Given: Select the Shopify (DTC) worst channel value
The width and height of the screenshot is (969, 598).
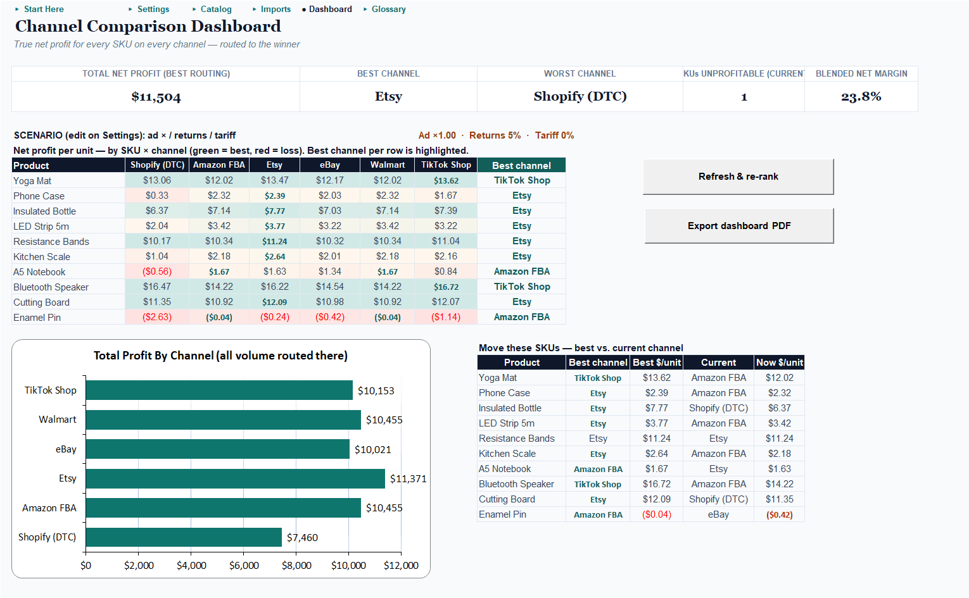Looking at the screenshot, I should click(580, 96).
